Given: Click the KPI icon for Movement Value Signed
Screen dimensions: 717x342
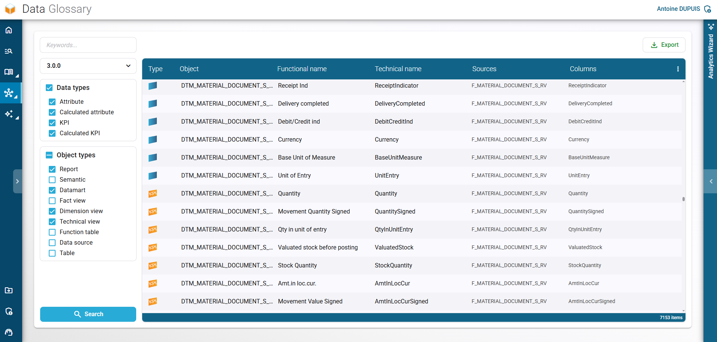Looking at the screenshot, I should coord(153,302).
